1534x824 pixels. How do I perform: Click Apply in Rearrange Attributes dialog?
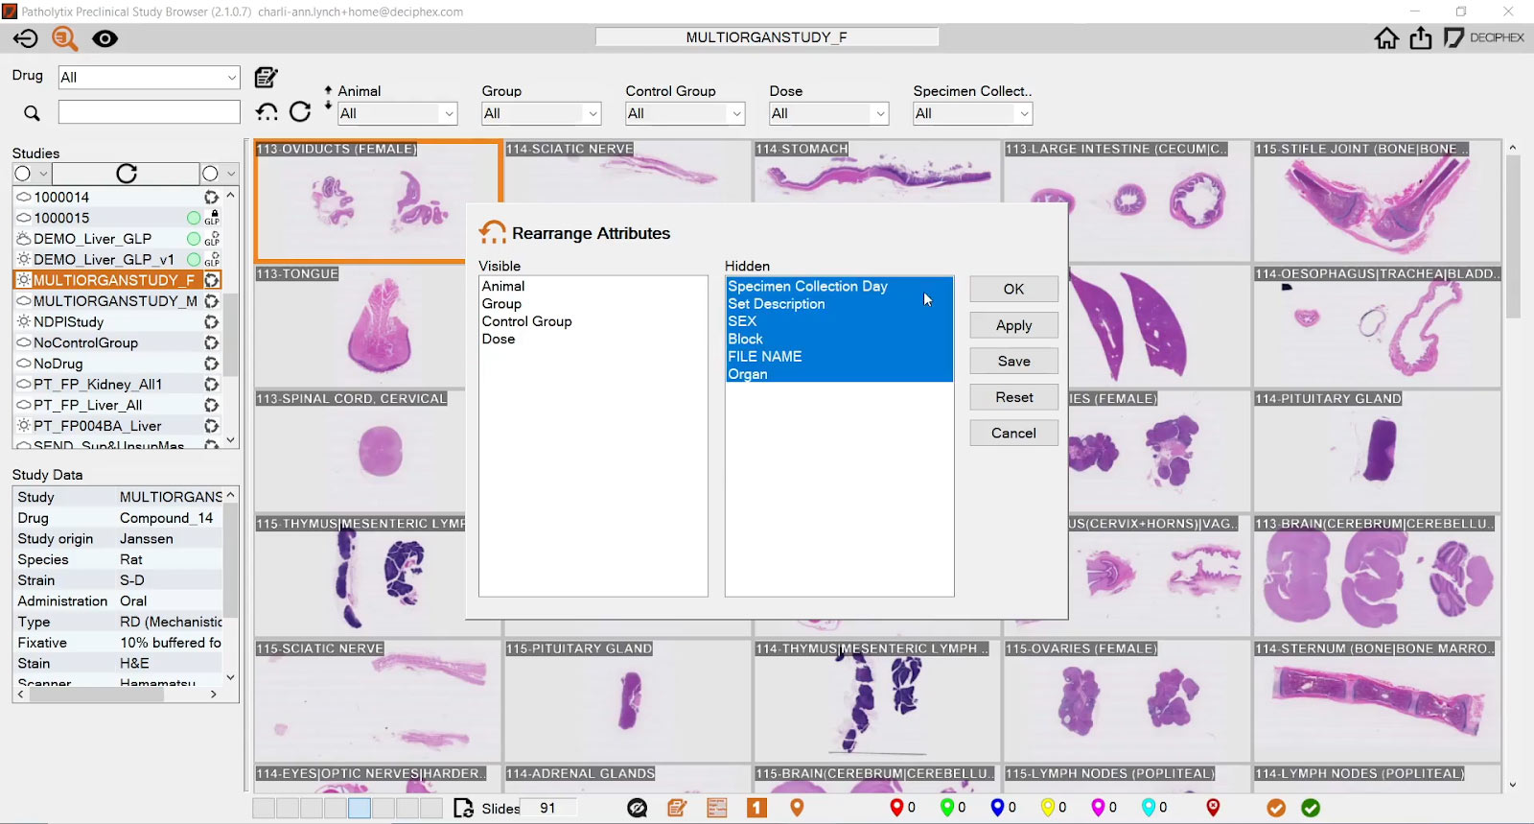click(1013, 325)
